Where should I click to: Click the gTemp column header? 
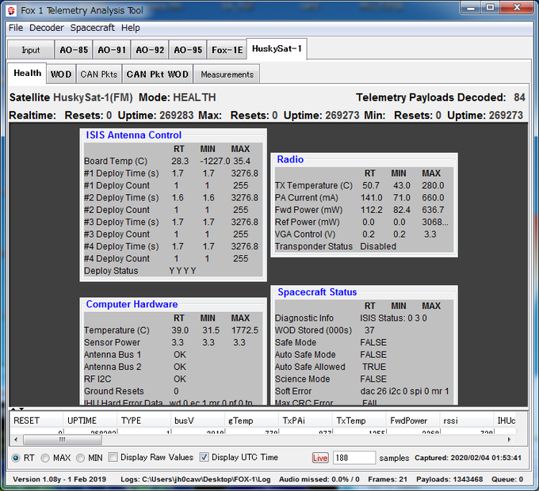pos(251,421)
